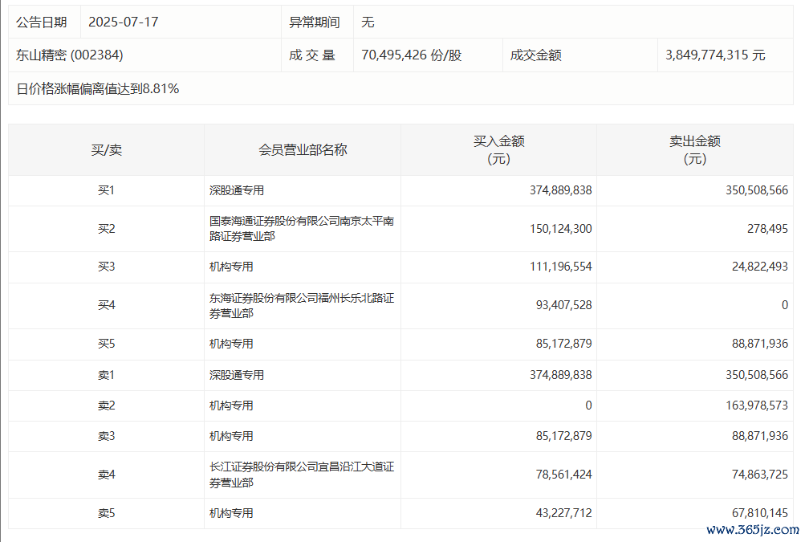Click the 买5 row label
The width and height of the screenshot is (805, 542).
pyautogui.click(x=106, y=344)
